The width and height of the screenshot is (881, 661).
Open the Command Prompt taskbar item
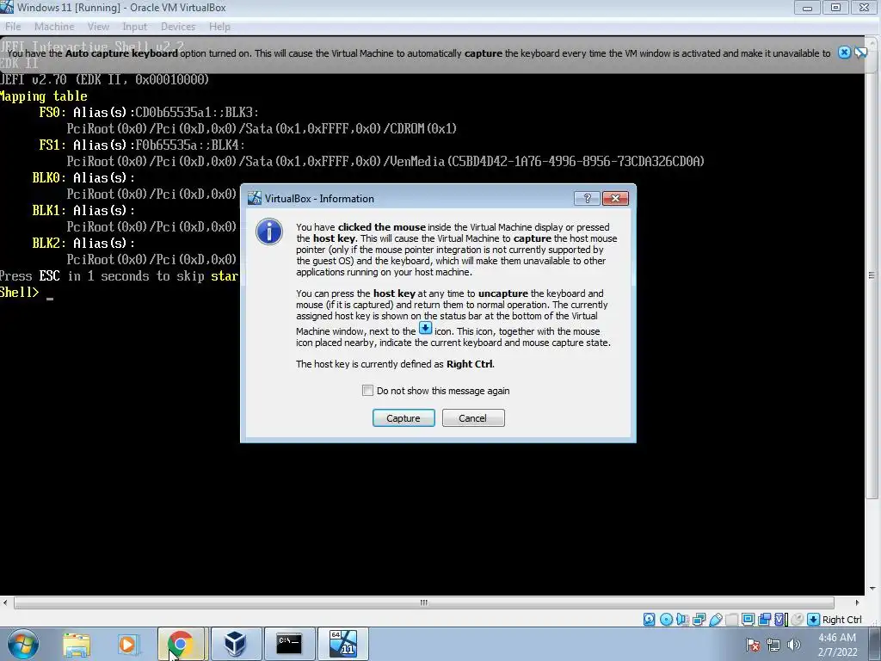289,644
